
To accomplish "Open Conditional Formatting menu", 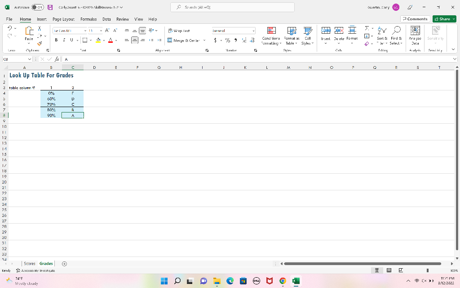I will click(x=271, y=36).
